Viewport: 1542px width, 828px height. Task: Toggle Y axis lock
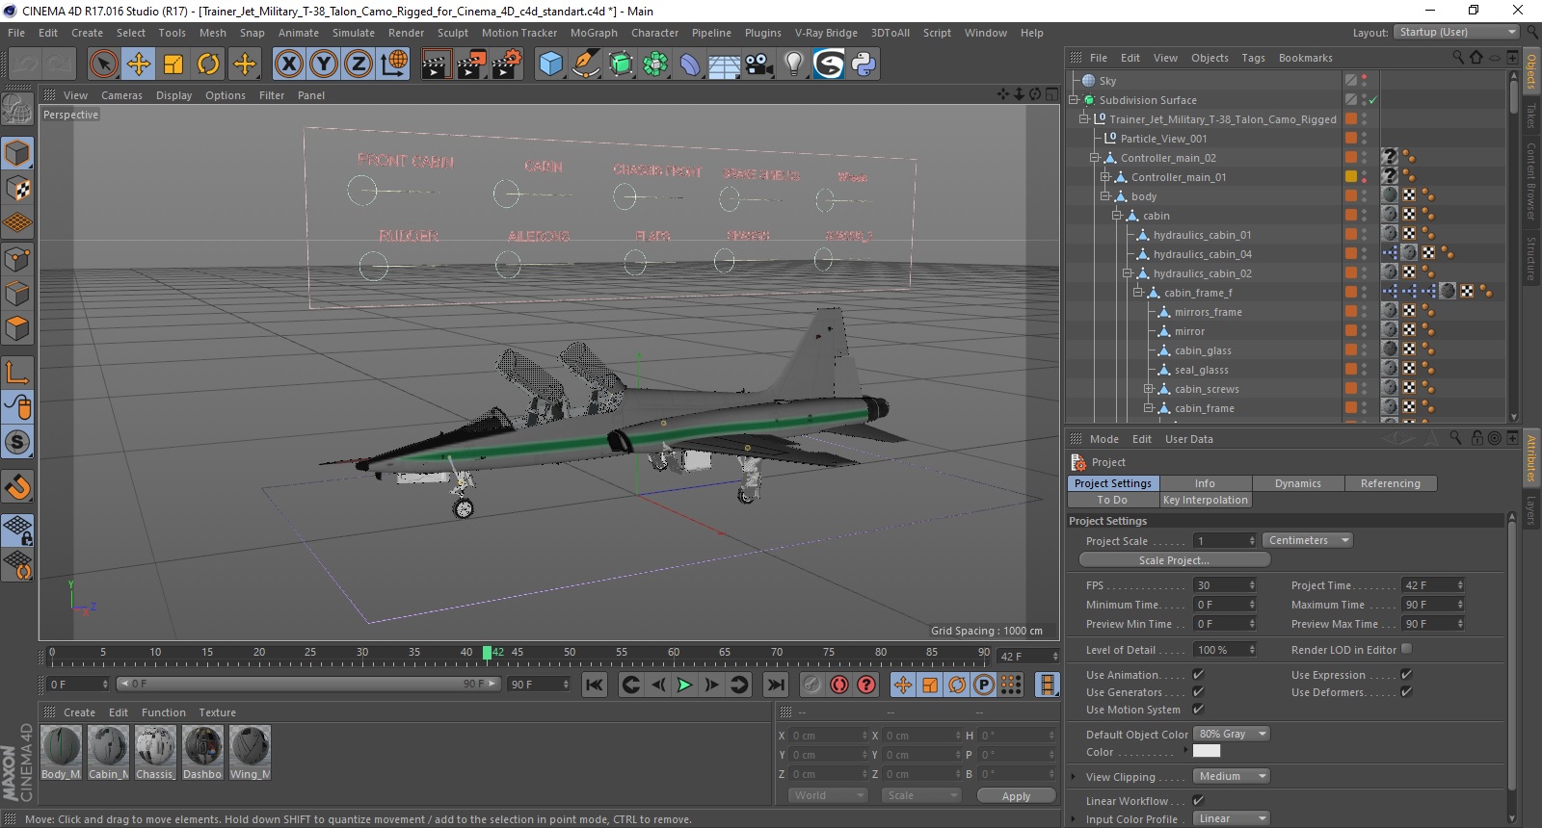coord(324,65)
